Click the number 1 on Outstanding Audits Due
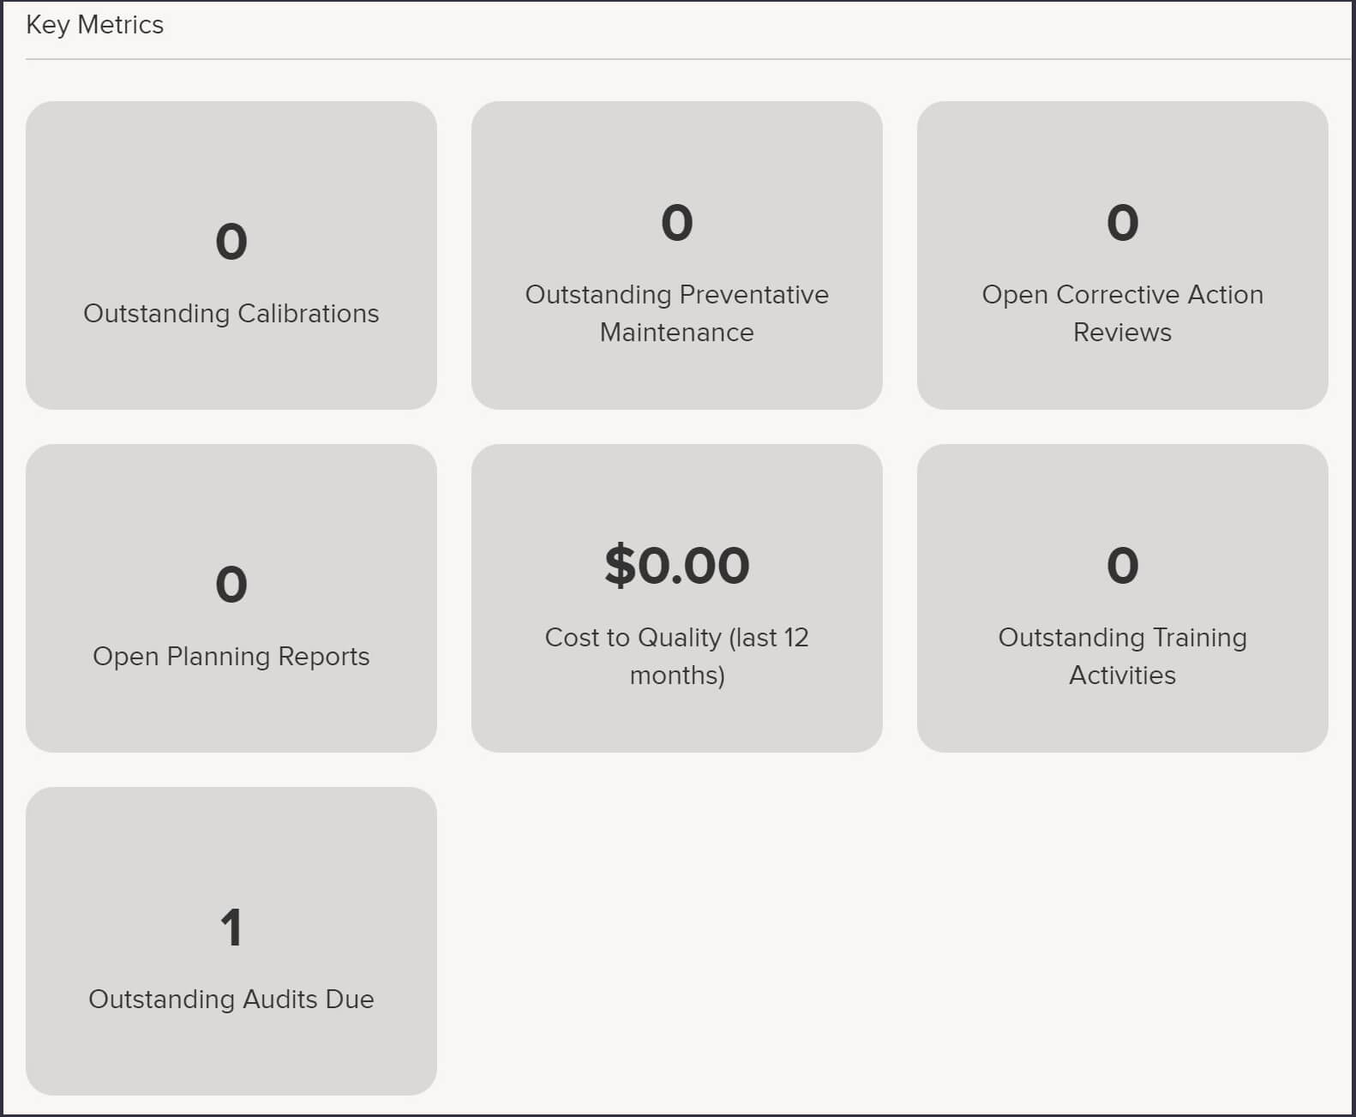 [231, 927]
